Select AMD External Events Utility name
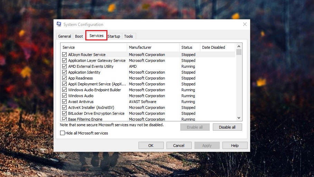 pyautogui.click(x=91, y=66)
